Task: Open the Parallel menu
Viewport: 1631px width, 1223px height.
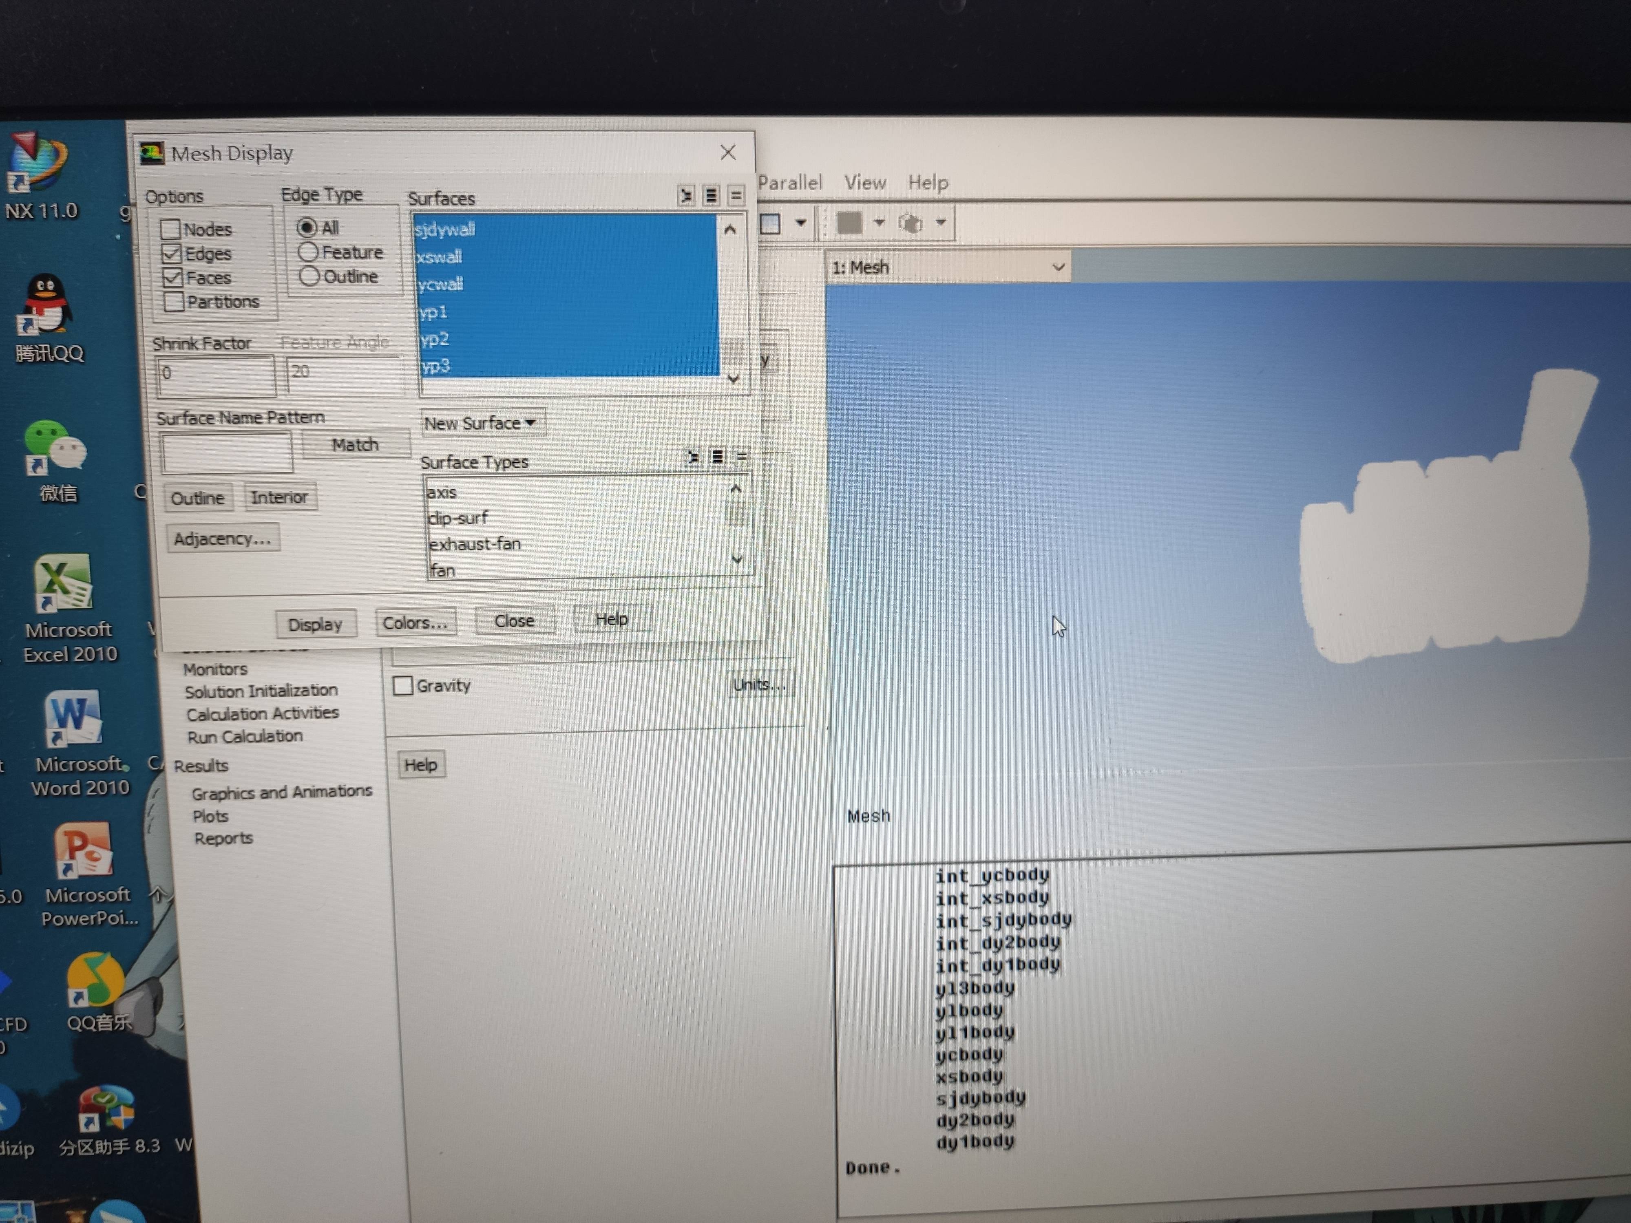Action: (x=790, y=182)
